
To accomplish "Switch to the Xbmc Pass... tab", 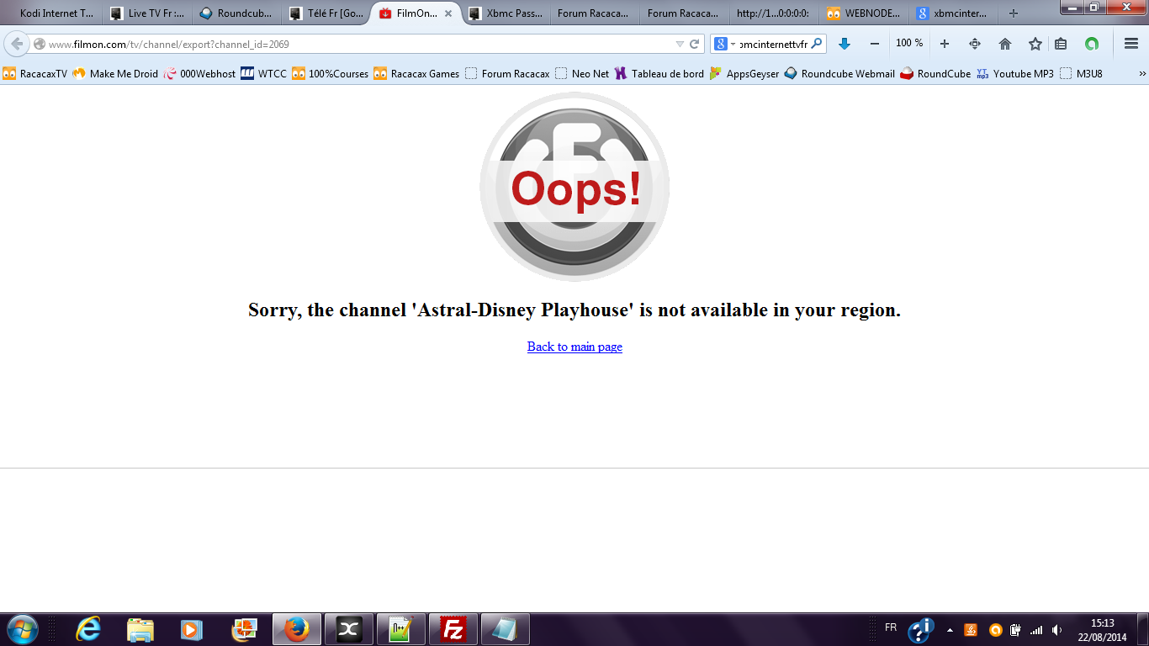I will pos(506,13).
